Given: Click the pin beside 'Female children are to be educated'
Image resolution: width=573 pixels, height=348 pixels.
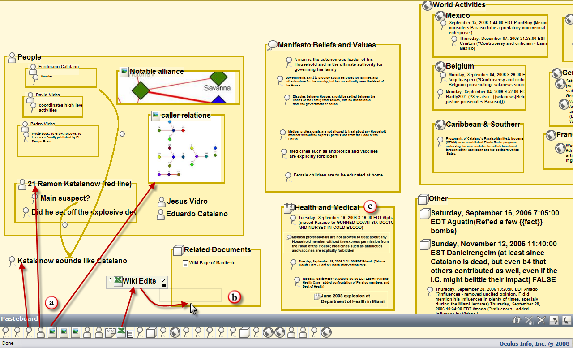Looking at the screenshot, I should point(288,177).
